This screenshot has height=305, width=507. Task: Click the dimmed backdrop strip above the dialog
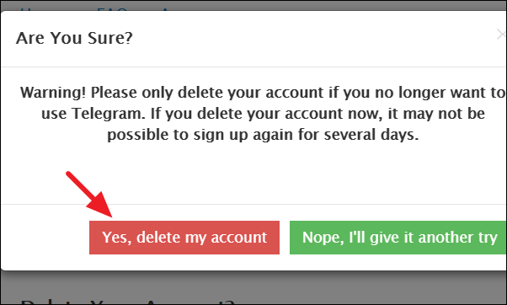tap(253, 5)
